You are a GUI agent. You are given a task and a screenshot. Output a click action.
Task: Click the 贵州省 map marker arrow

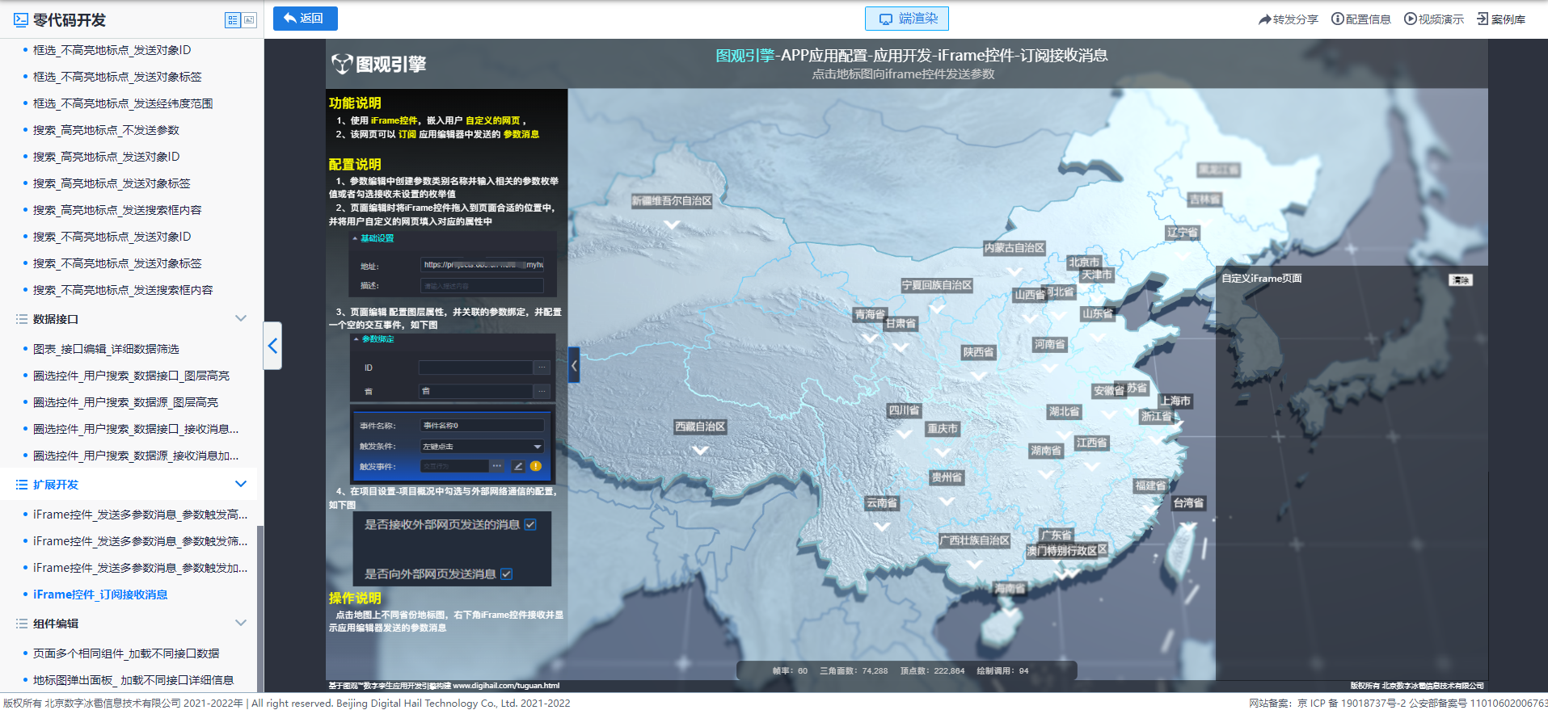[947, 500]
